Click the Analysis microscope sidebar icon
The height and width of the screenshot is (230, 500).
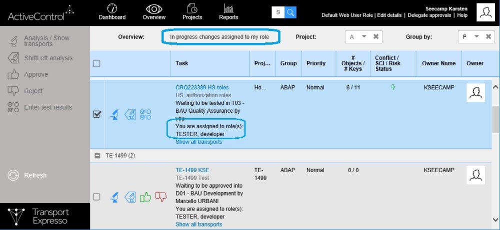pos(13,41)
